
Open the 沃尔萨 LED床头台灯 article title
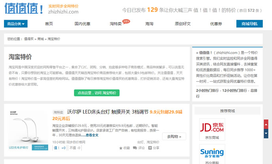[108, 112]
